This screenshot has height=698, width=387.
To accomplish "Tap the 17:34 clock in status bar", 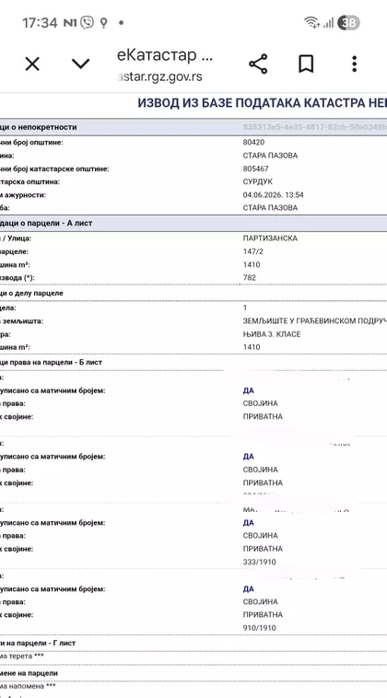I will click(x=40, y=23).
